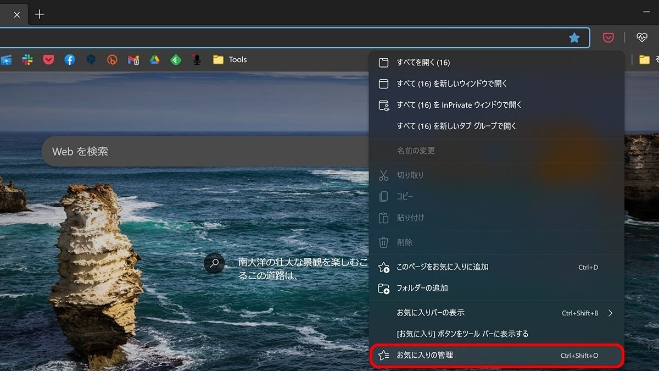Open the yellow folder at the right end of the bar
659x371 pixels.
click(645, 60)
